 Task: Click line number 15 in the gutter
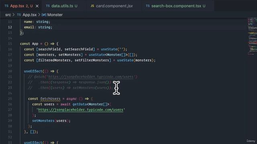point(10,44)
